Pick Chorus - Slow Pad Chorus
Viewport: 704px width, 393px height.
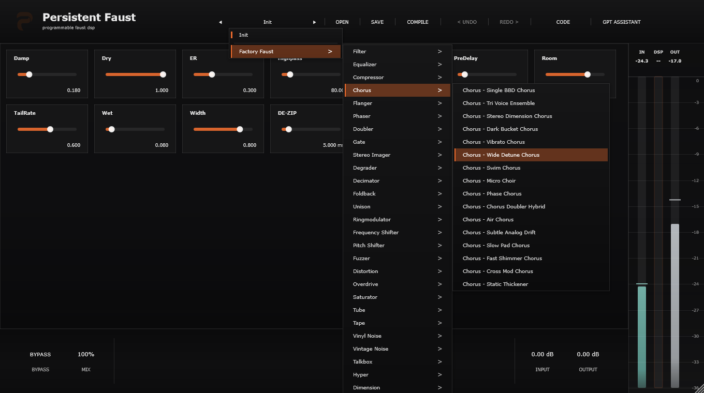point(531,246)
